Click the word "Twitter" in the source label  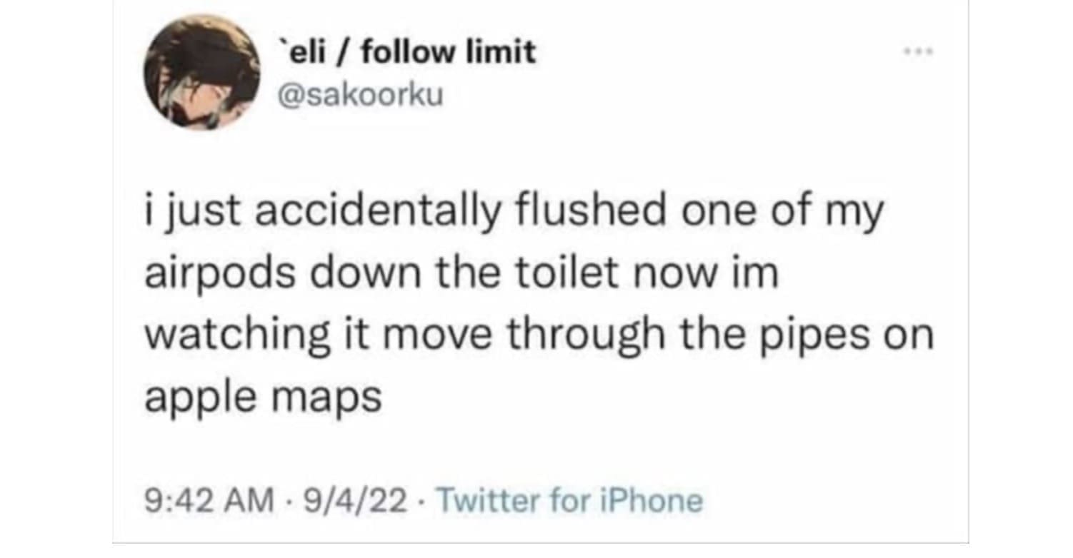click(477, 501)
